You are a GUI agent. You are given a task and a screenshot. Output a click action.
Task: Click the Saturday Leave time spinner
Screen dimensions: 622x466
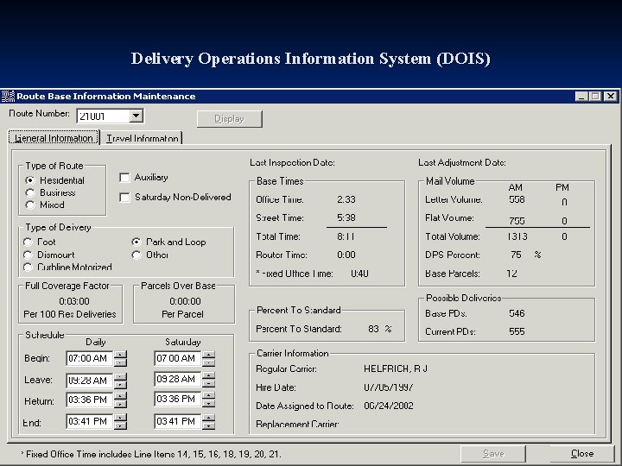click(208, 380)
